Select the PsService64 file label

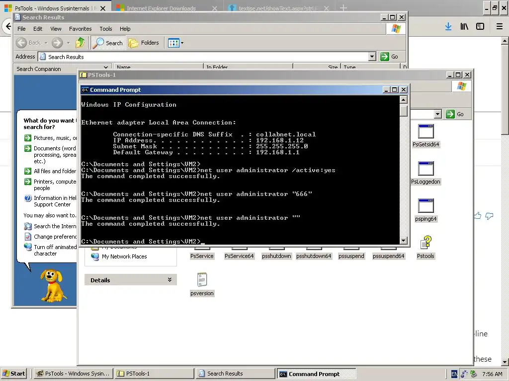pyautogui.click(x=239, y=256)
